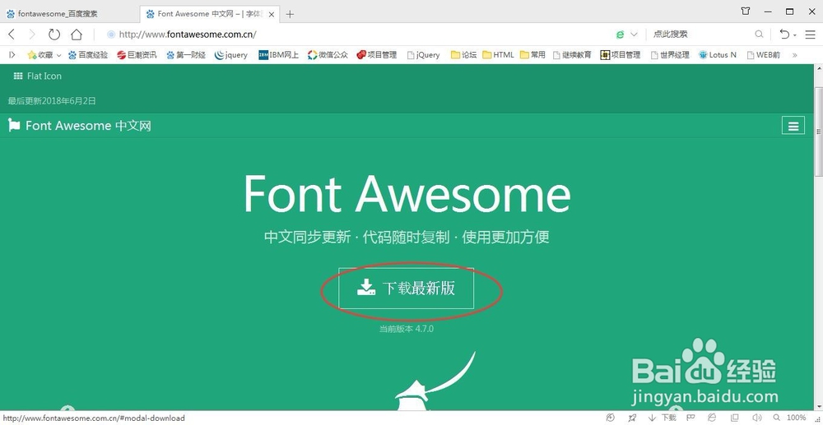Click the green IE-mode engine icon
This screenshot has height=425, width=823.
click(x=621, y=35)
